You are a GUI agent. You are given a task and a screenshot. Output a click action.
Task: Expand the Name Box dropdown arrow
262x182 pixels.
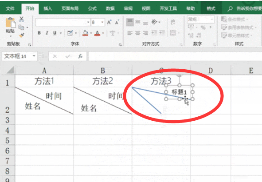[34, 56]
